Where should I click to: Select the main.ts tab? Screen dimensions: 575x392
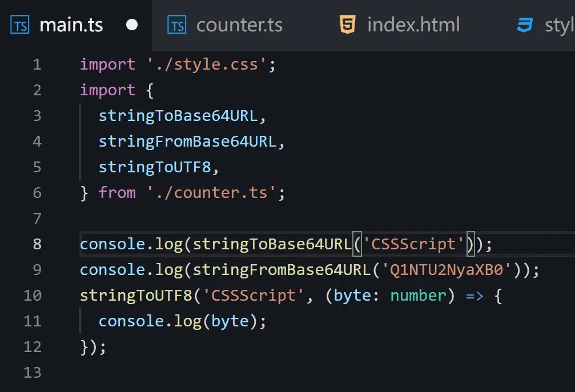(71, 25)
